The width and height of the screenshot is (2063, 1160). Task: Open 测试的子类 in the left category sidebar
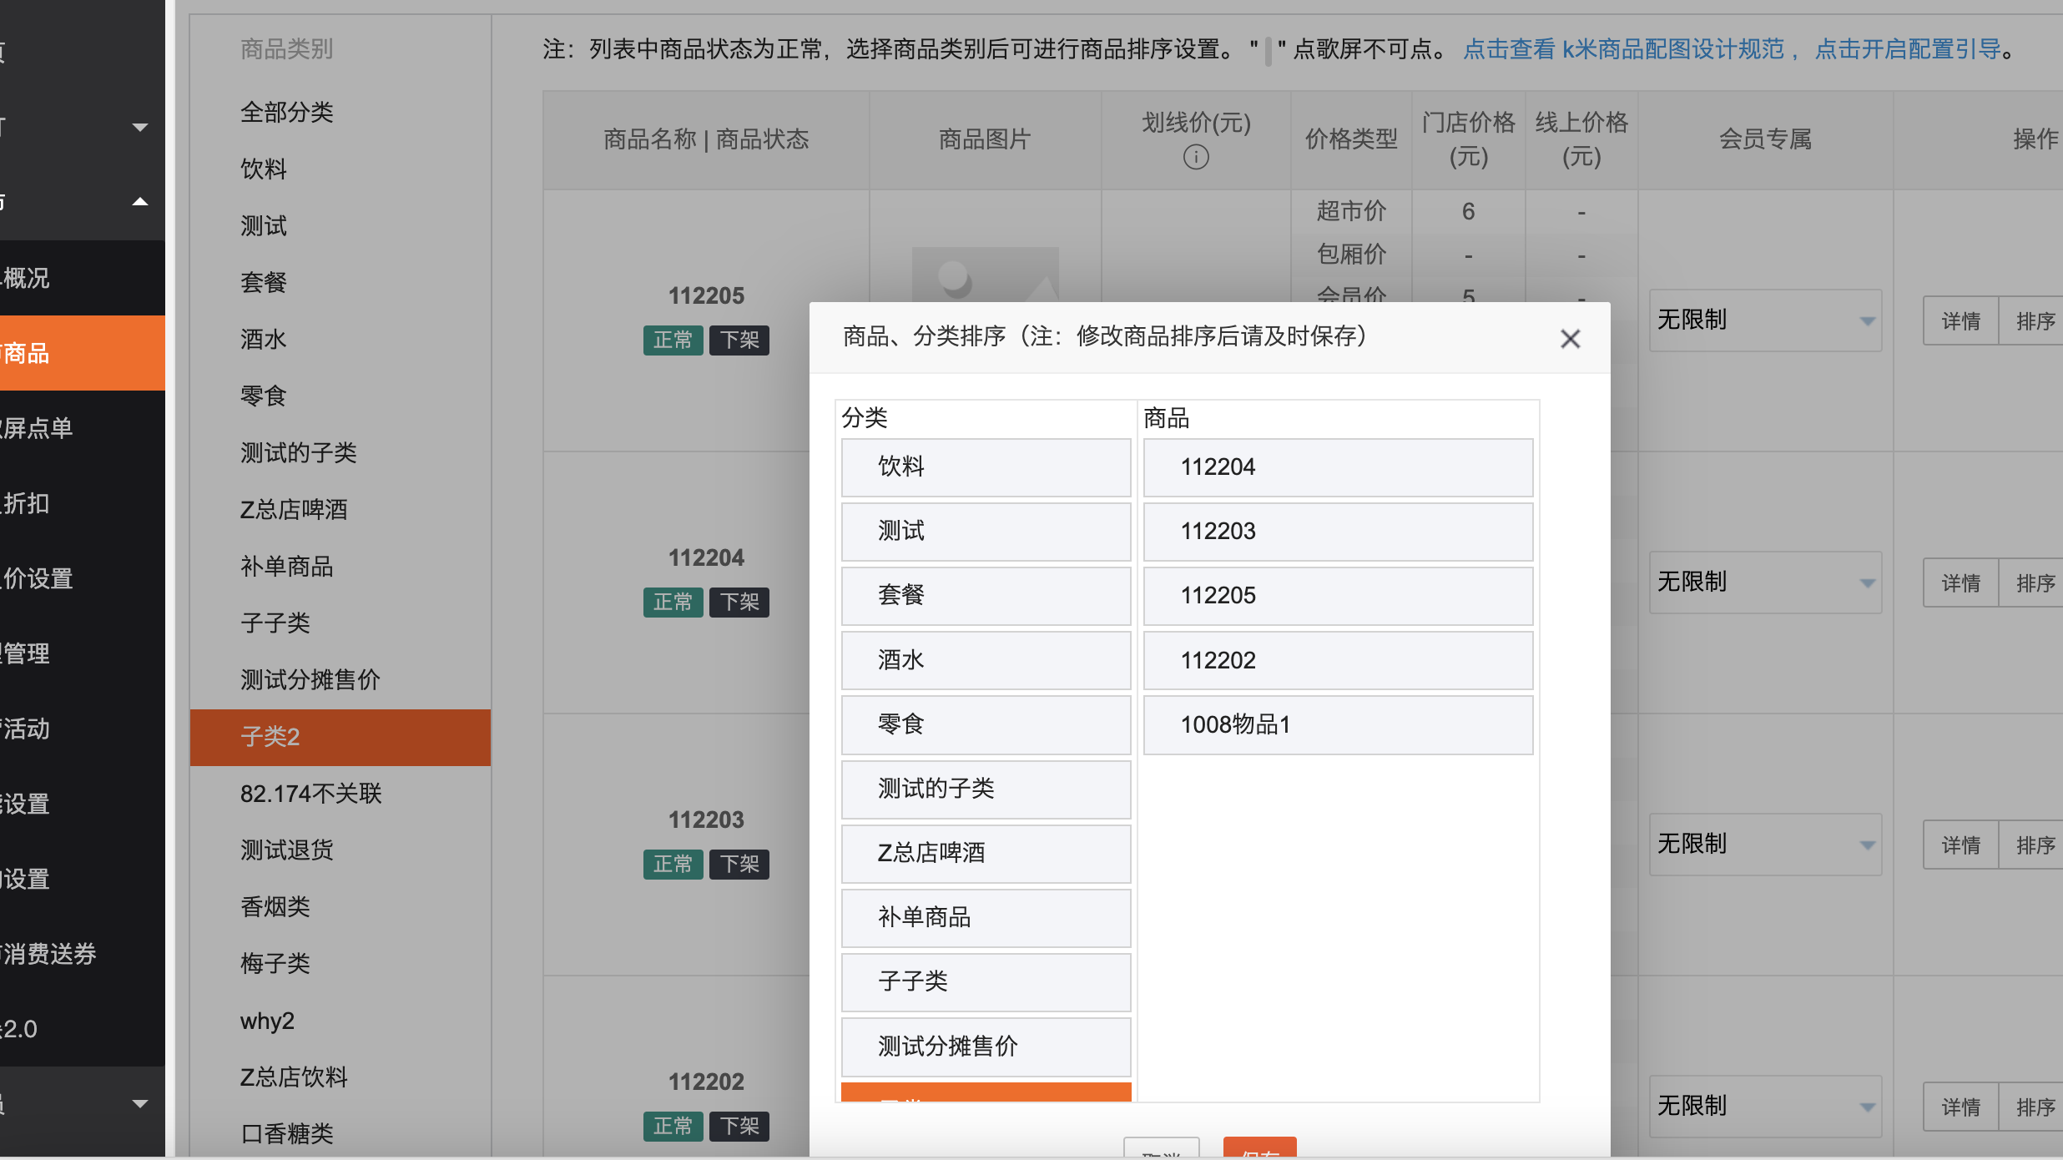coord(340,452)
